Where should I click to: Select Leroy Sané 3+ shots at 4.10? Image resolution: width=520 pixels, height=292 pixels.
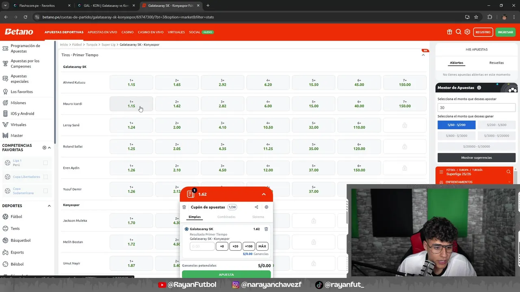point(222,125)
